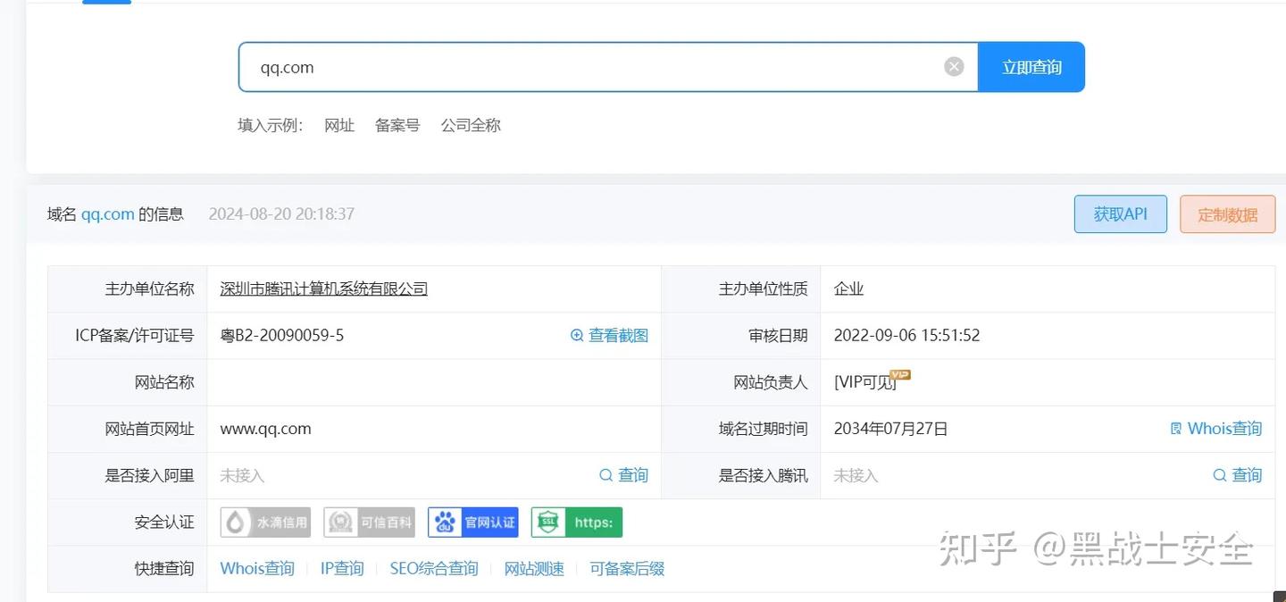Select the 公司全称 example hint
Screen dimensions: 1286x602
(471, 125)
